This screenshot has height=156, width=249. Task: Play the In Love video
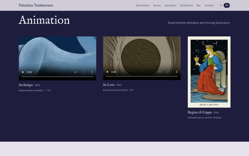(107, 72)
